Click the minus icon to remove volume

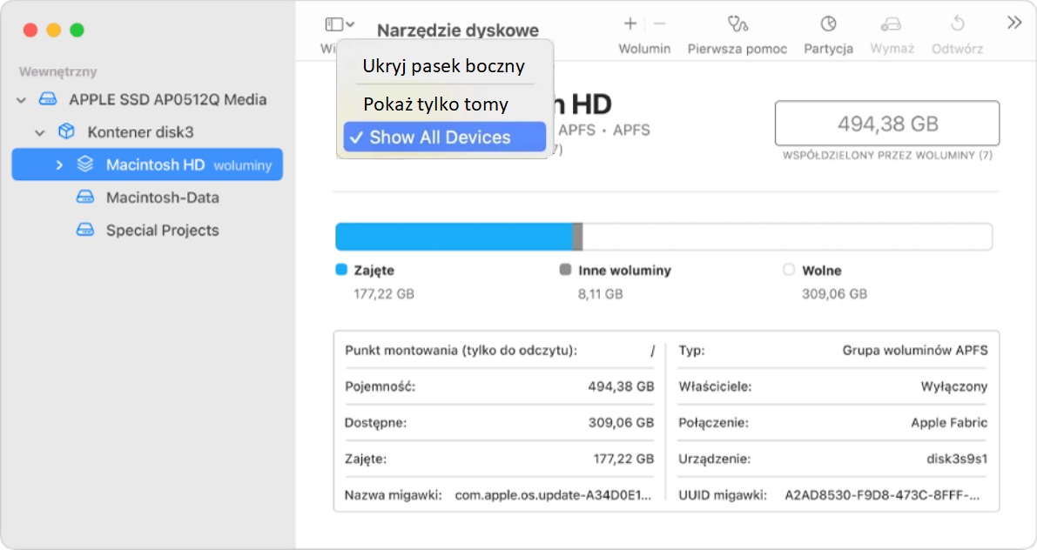pos(659,23)
